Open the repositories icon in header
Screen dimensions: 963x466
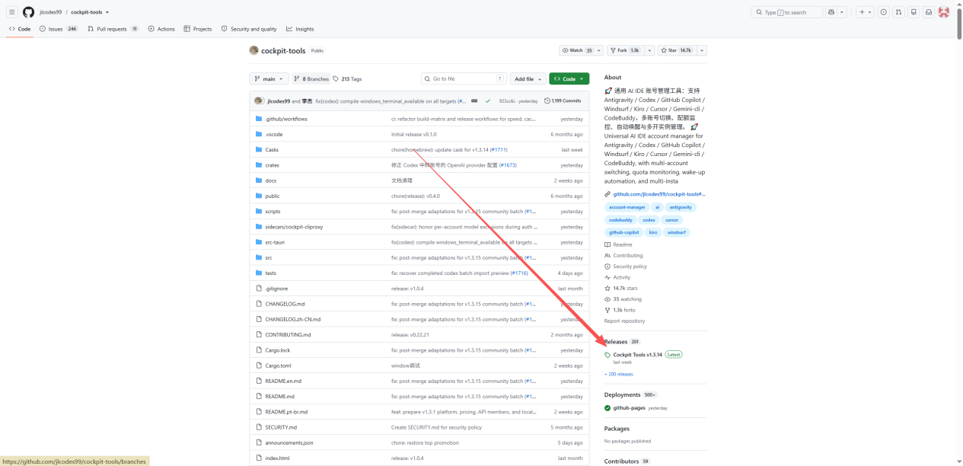tap(914, 12)
